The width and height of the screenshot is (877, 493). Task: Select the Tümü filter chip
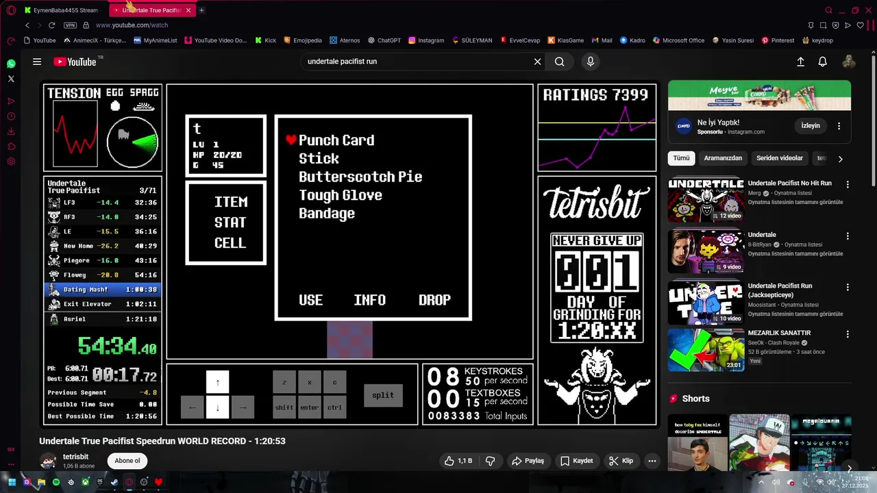tap(681, 158)
